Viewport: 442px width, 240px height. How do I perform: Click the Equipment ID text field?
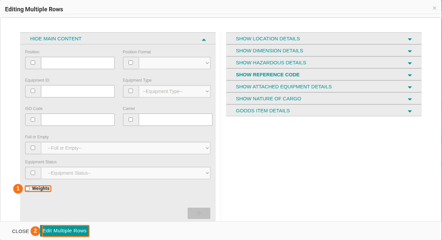pos(78,91)
